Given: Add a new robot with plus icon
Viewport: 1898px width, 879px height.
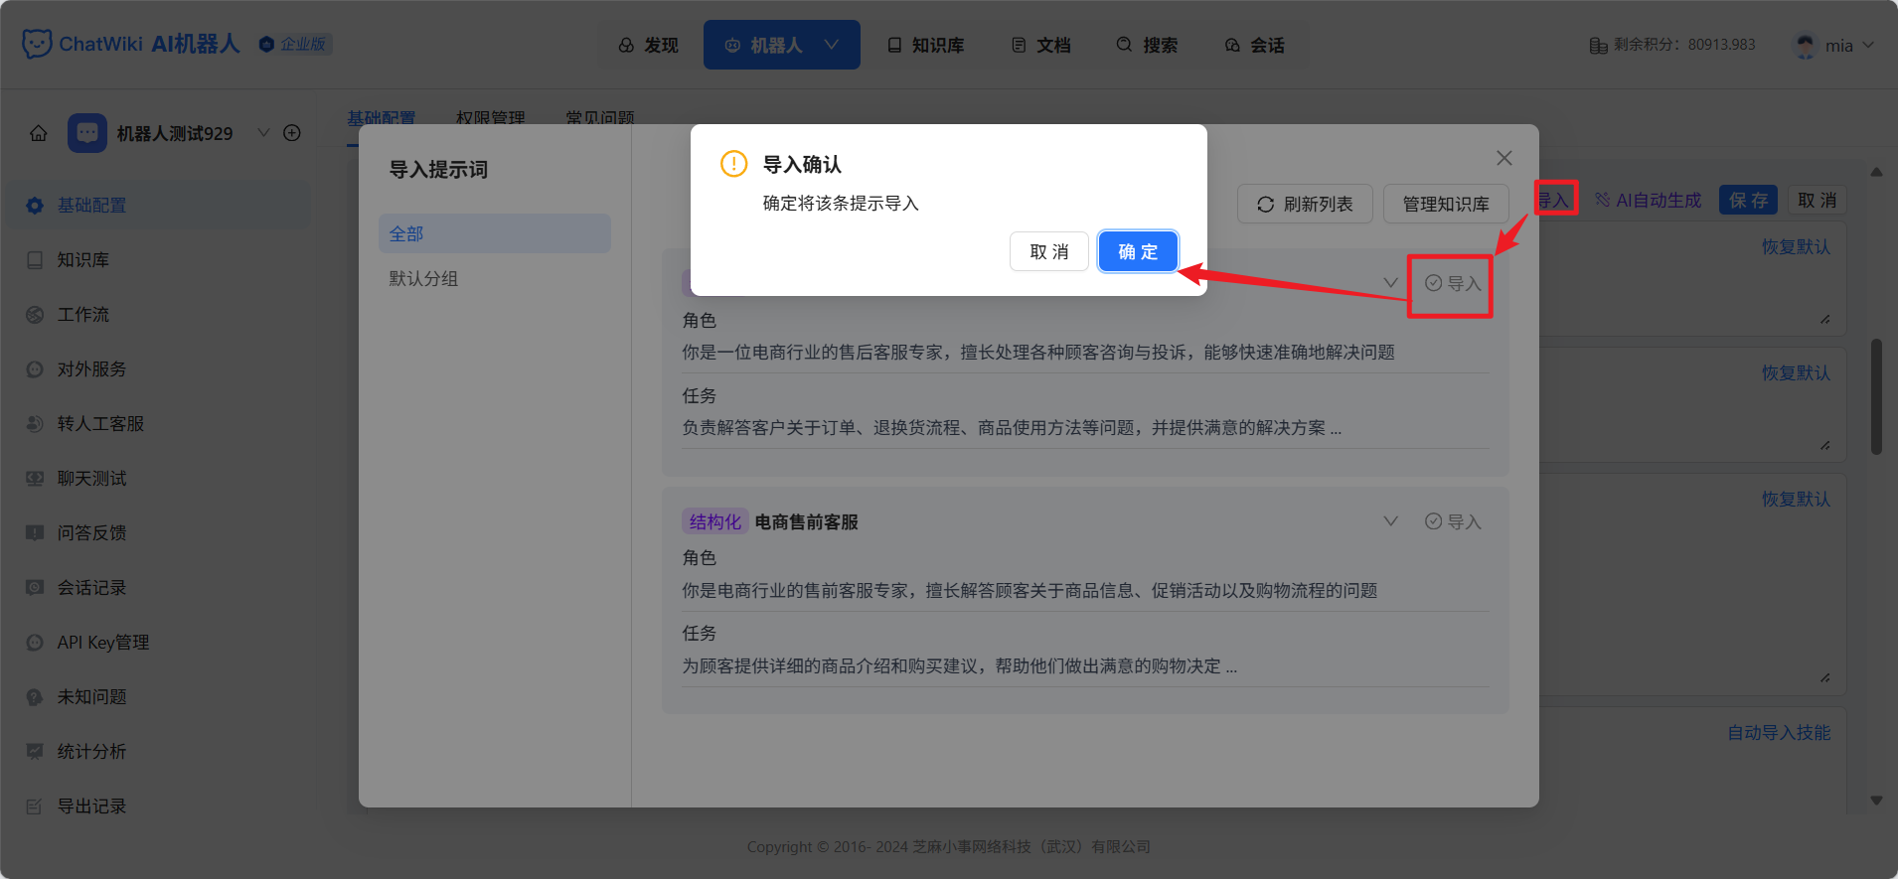Looking at the screenshot, I should (x=292, y=133).
